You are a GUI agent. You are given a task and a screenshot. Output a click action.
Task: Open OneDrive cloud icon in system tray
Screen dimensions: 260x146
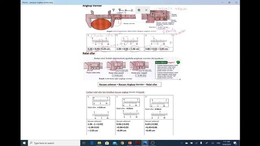click(186, 143)
